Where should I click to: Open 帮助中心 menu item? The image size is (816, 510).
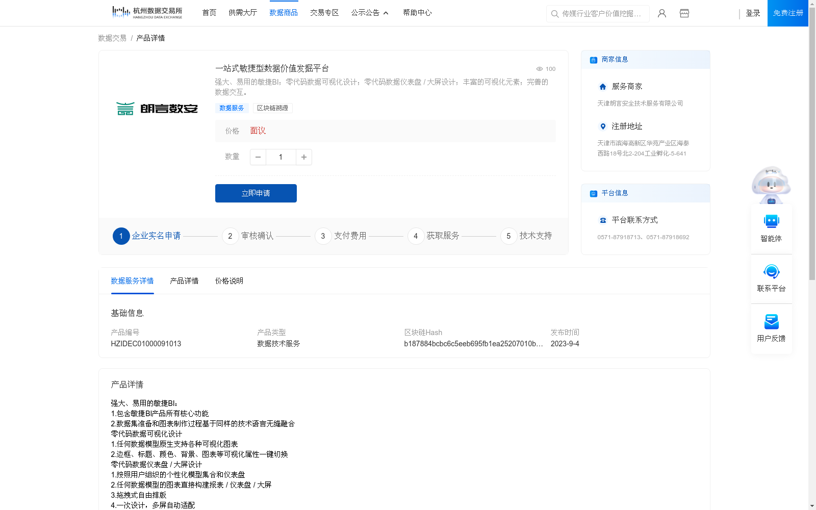pyautogui.click(x=417, y=13)
